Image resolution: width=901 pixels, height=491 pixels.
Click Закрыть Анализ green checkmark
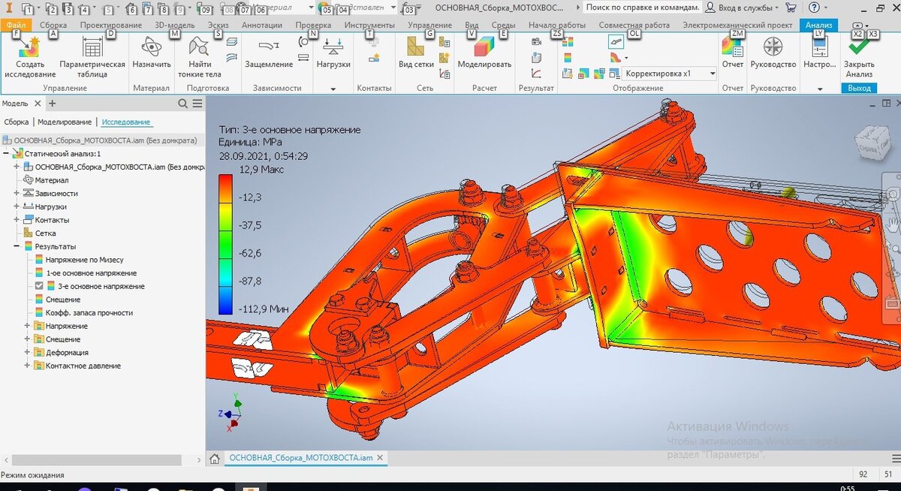point(858,46)
